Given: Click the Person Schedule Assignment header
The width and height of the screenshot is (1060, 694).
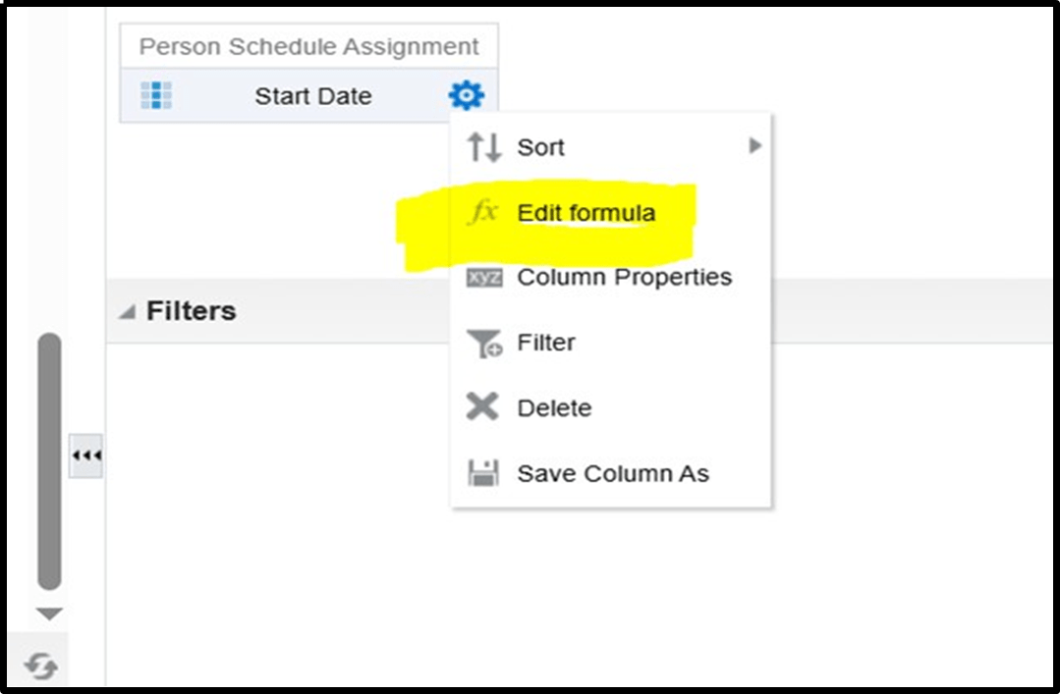Looking at the screenshot, I should click(x=308, y=46).
